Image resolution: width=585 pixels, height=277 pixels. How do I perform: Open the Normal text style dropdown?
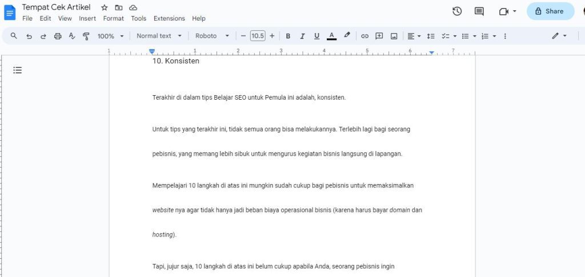tap(159, 36)
